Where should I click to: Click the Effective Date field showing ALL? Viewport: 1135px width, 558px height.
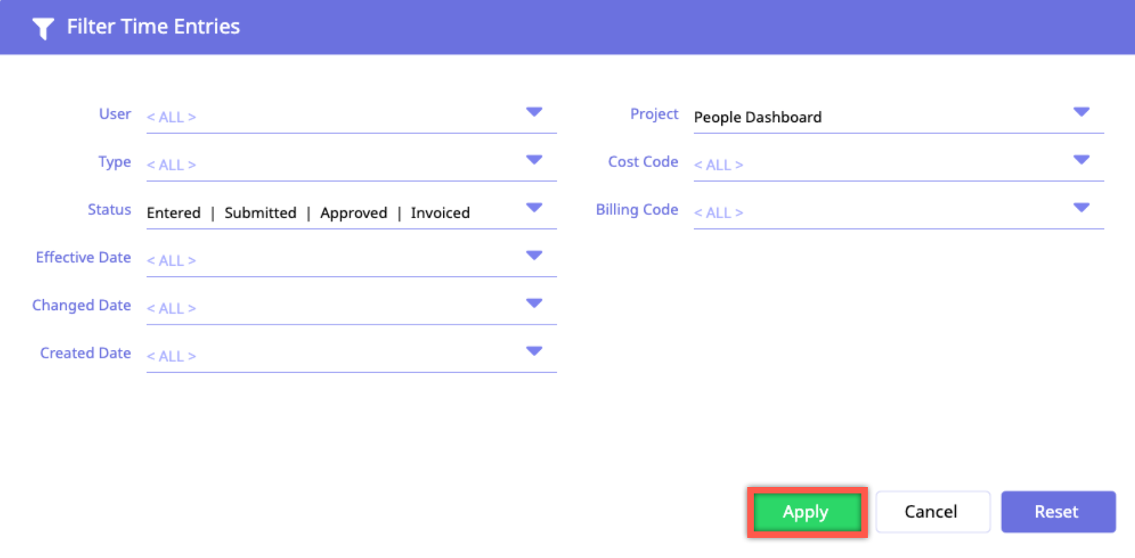click(329, 261)
